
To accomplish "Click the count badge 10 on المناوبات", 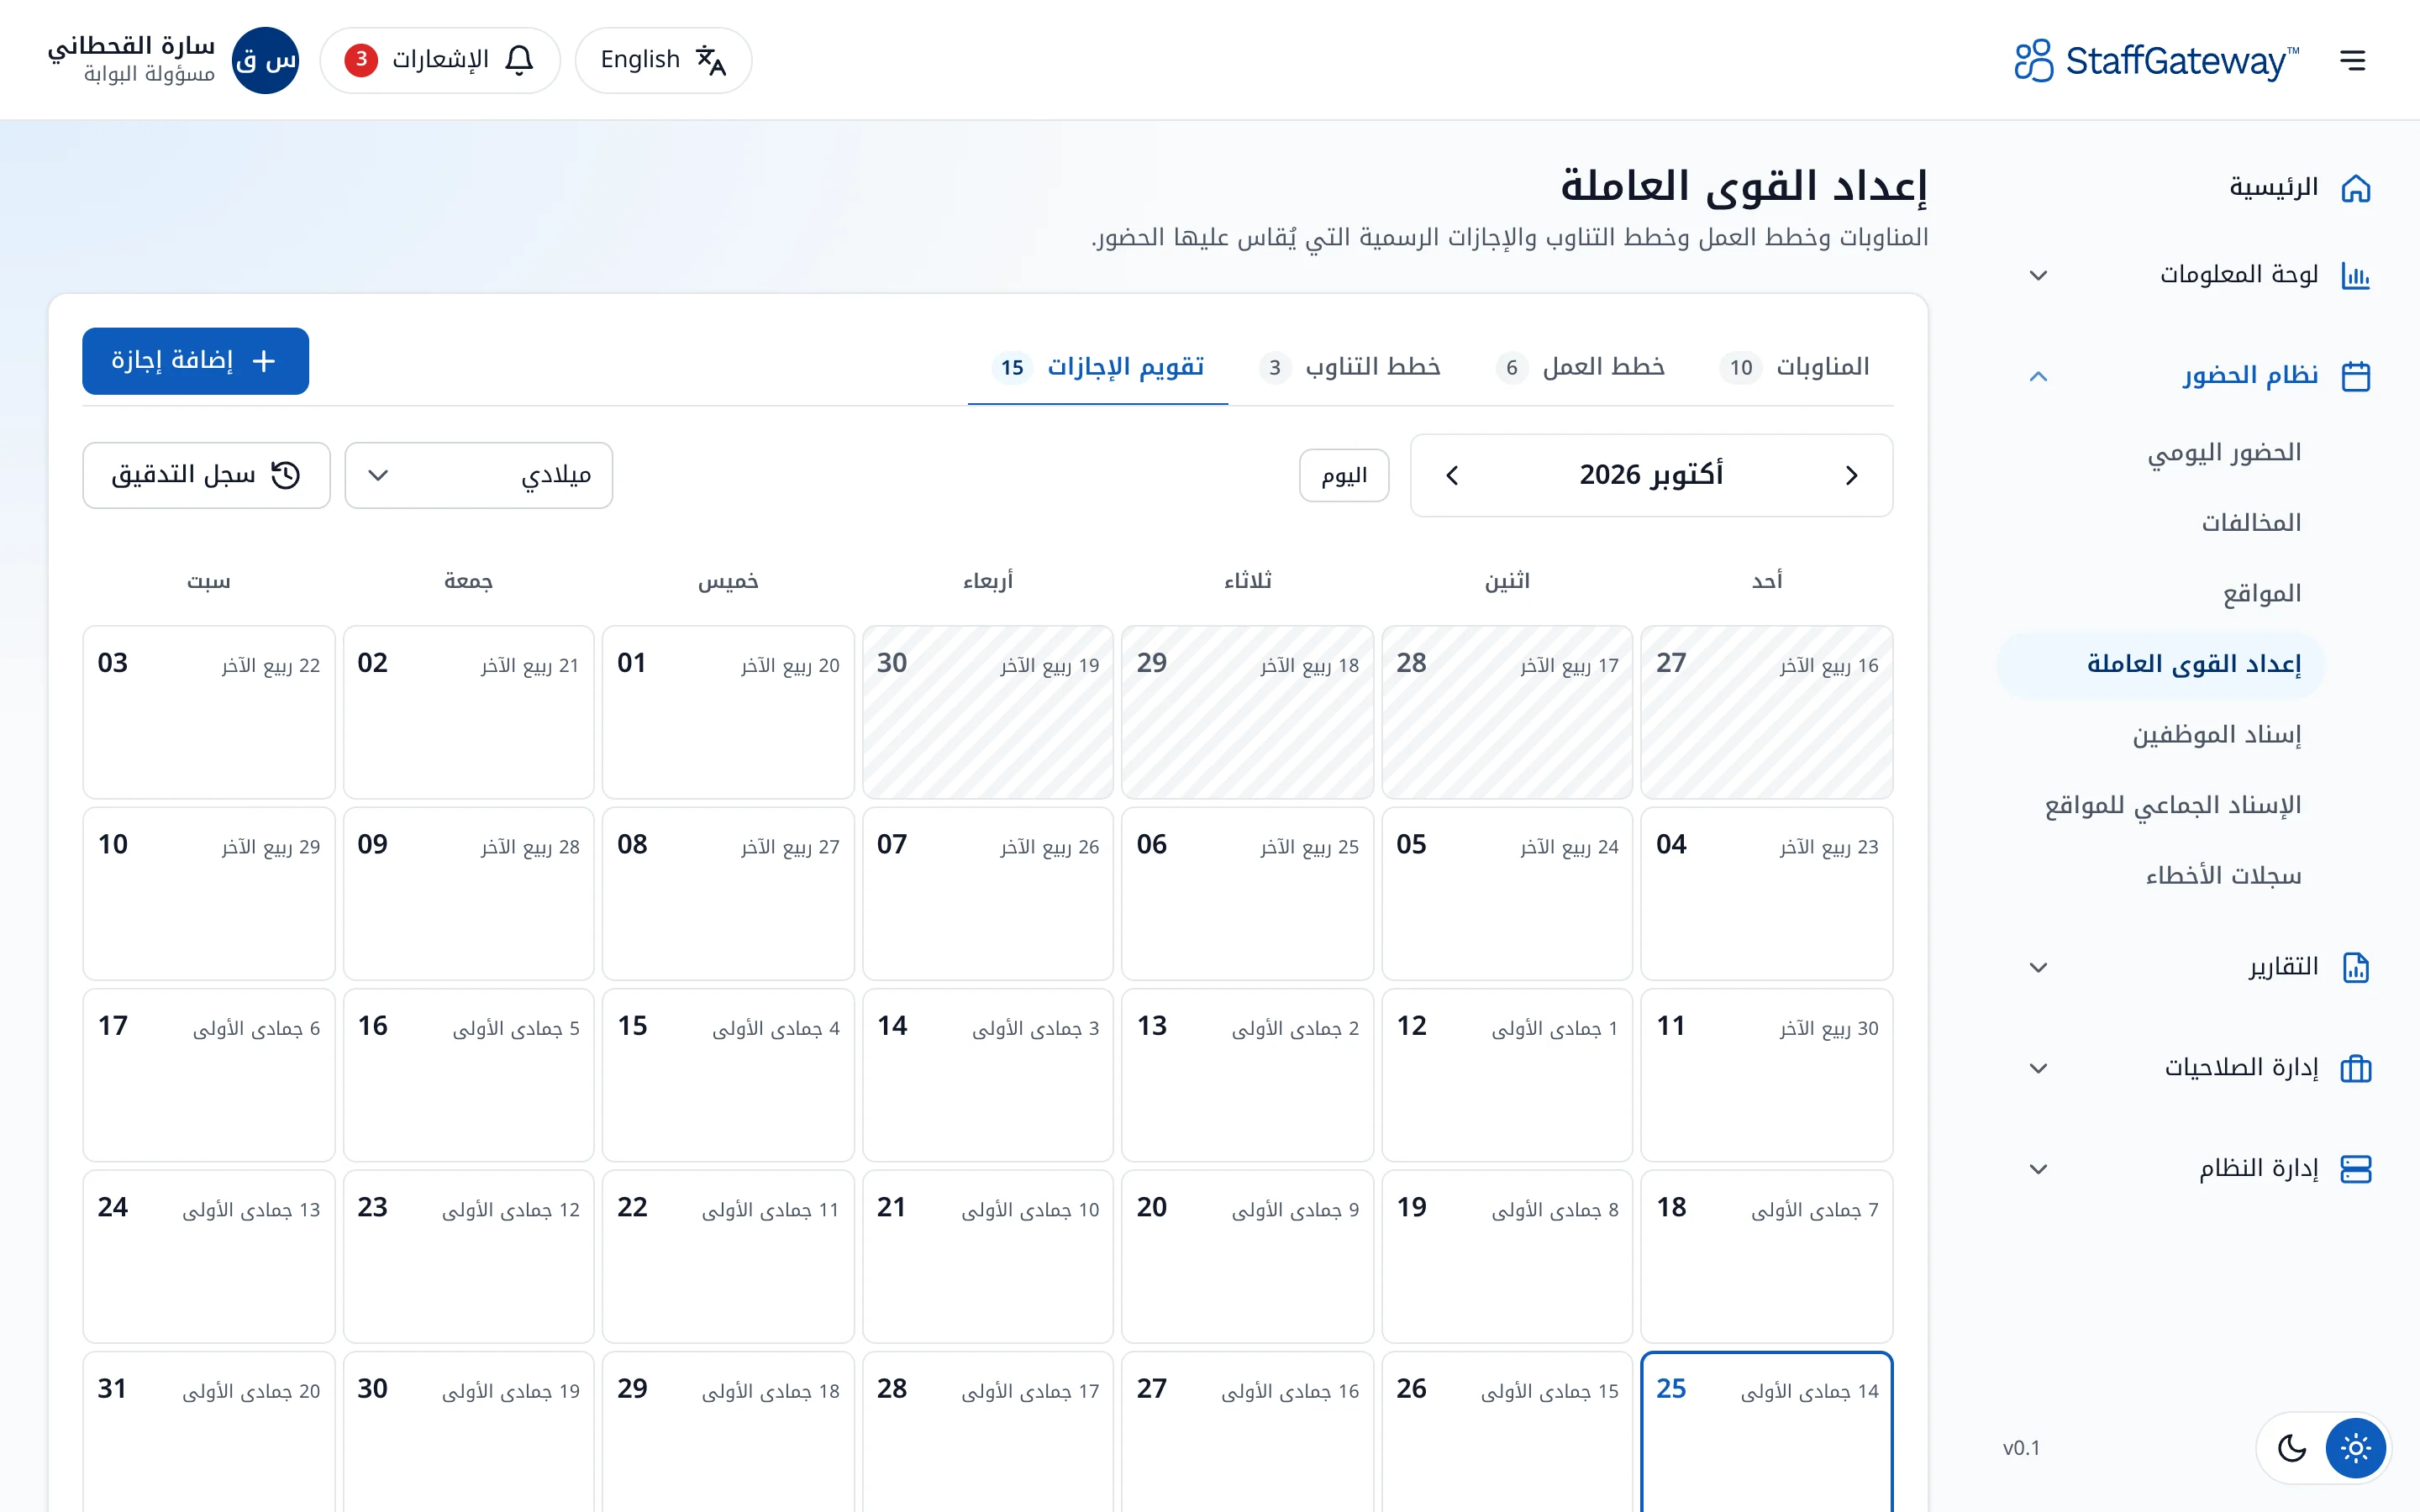I will tap(1741, 368).
